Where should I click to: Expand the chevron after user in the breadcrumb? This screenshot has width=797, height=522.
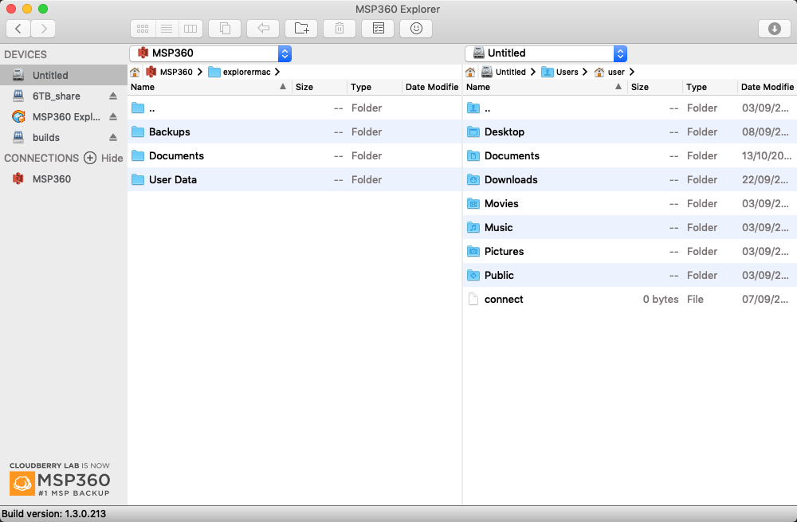click(632, 73)
